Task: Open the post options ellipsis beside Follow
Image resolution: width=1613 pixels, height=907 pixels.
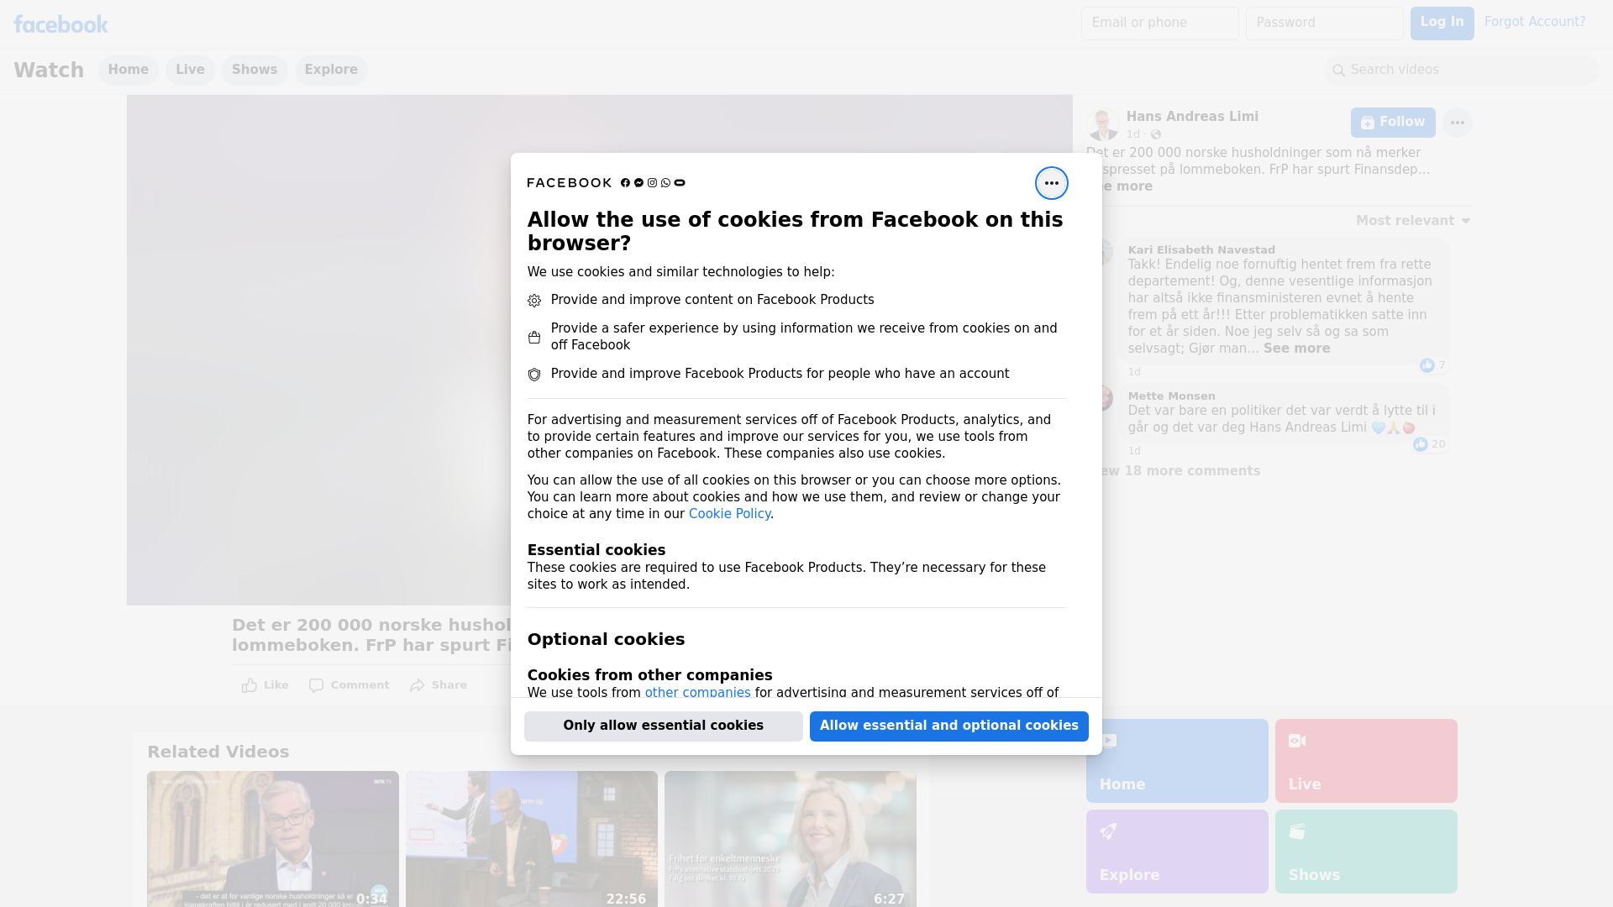Action: coord(1457,123)
